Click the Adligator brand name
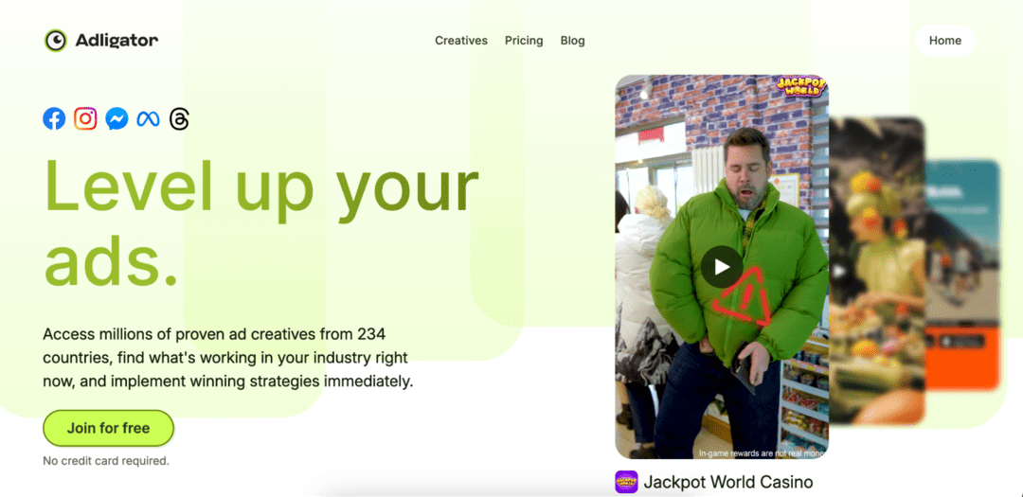This screenshot has height=497, width=1023. 117,41
